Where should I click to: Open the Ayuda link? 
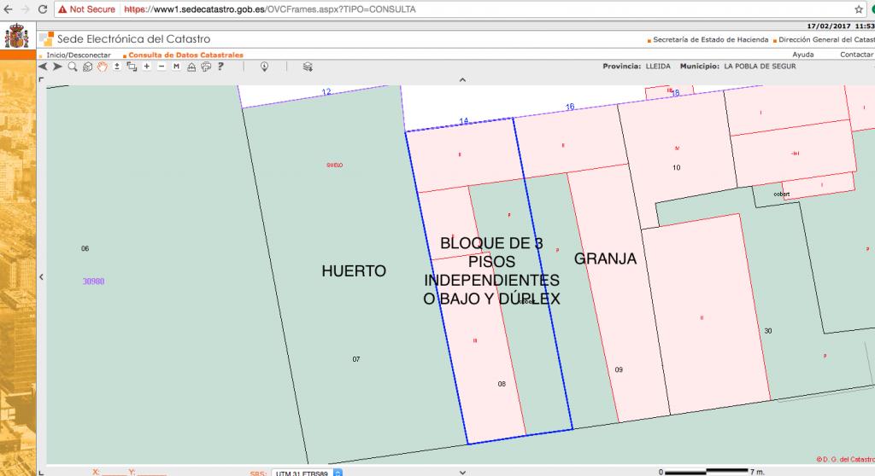pos(803,55)
